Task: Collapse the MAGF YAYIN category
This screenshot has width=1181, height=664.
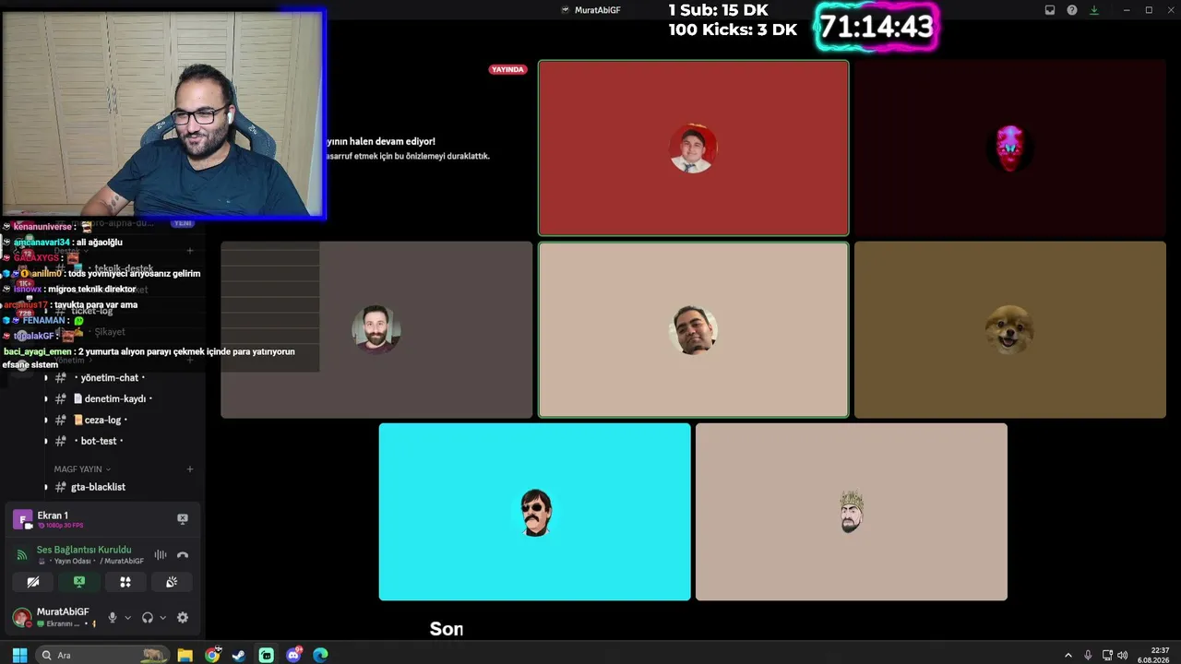Action: (x=81, y=469)
